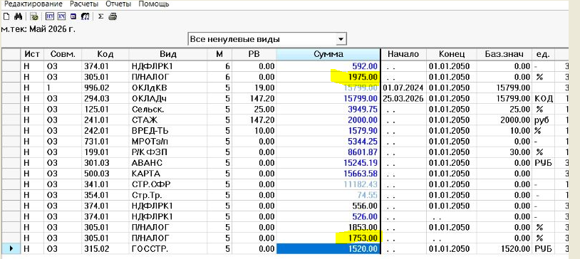
Task: Open the Помощь menu
Action: coord(154,4)
